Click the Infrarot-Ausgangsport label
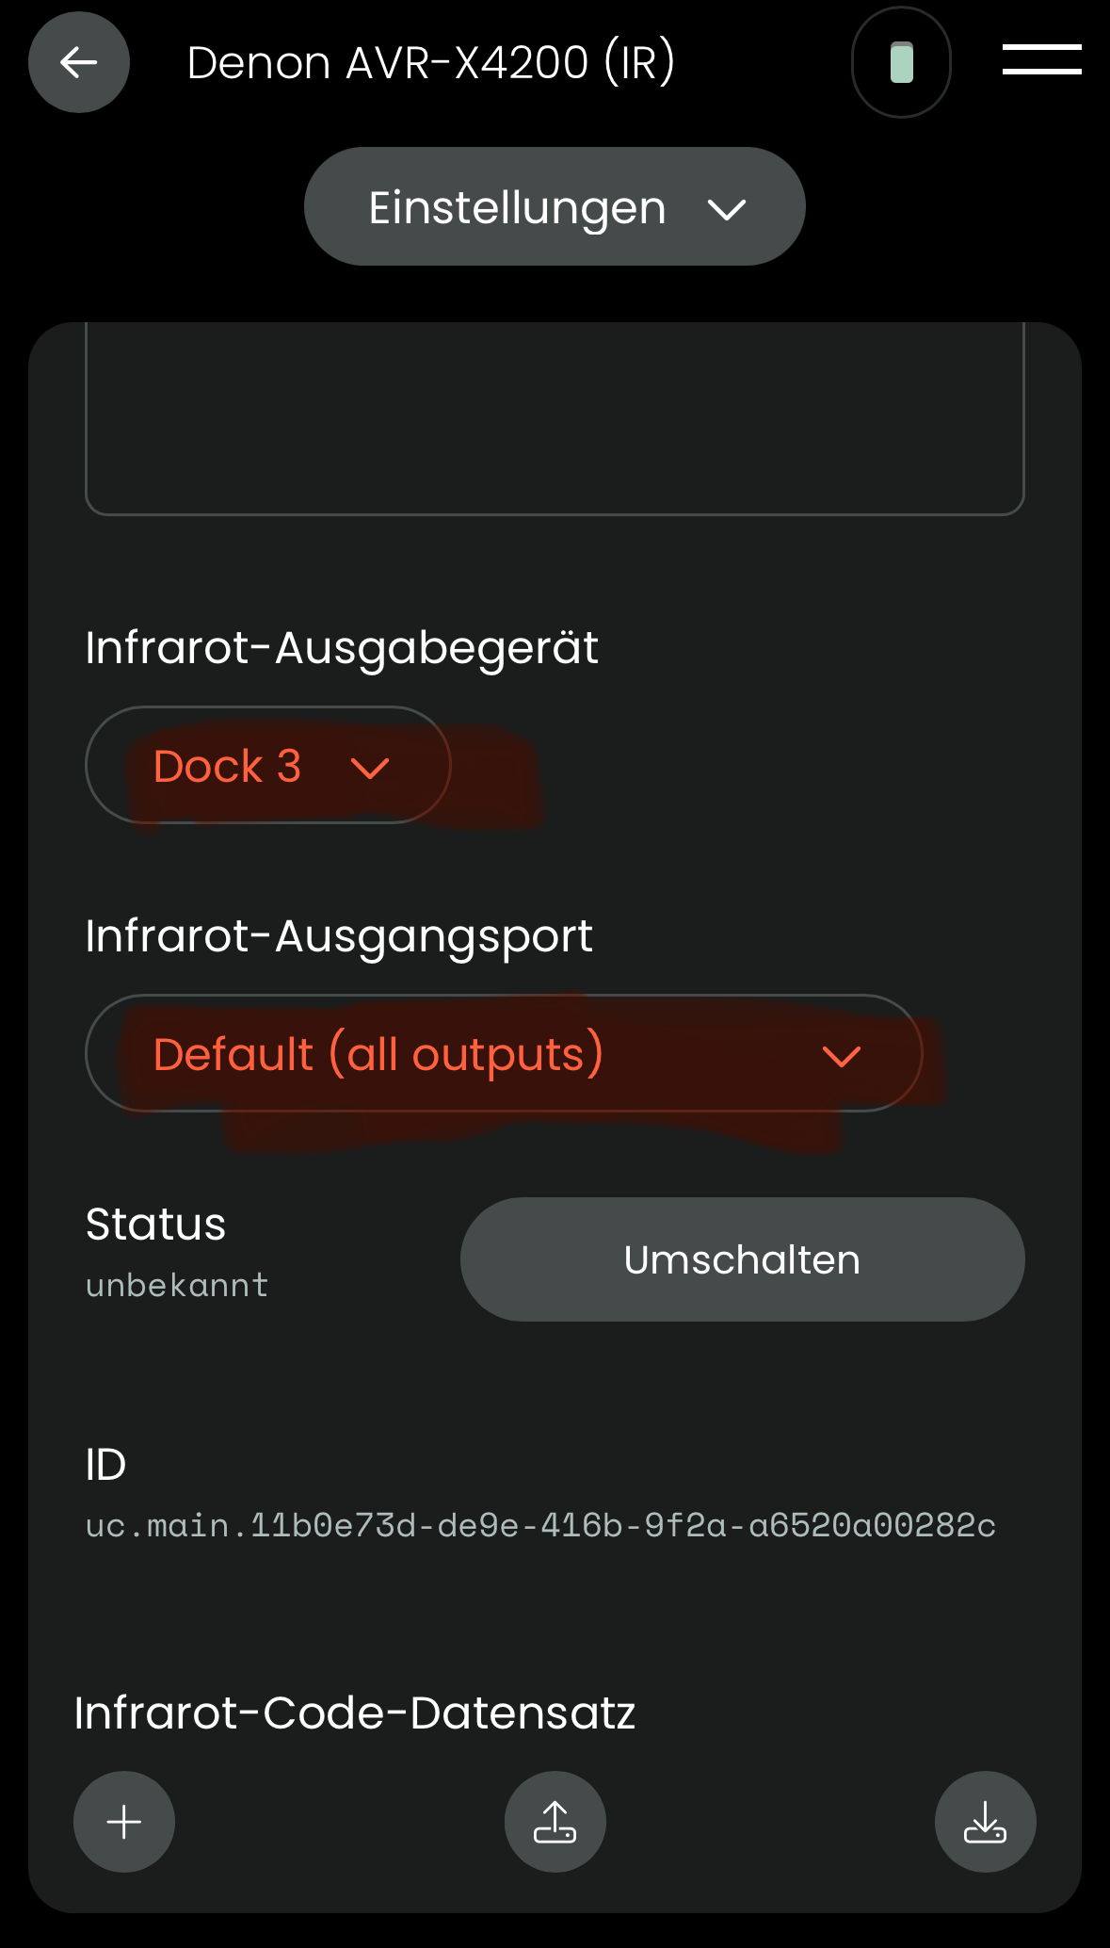Screen dimensions: 1110x1948 tap(339, 936)
